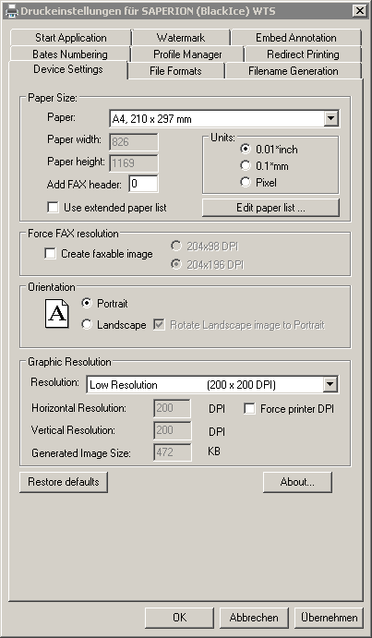The image size is (372, 638).
Task: Click the printer icon in title bar
Action: click(x=11, y=10)
